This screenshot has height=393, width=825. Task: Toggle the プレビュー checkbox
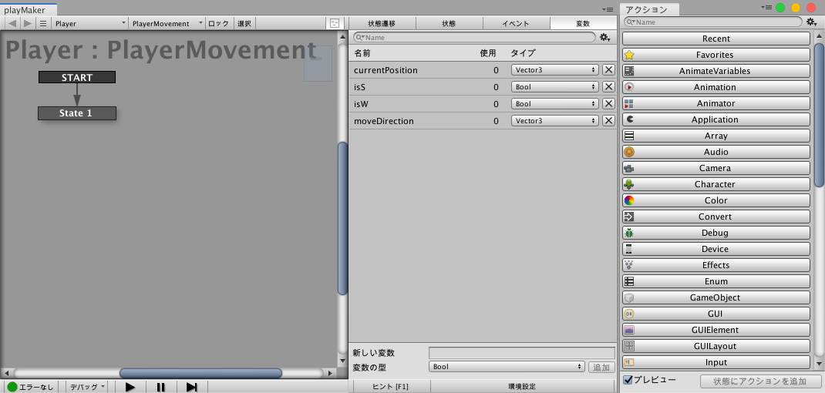click(628, 379)
